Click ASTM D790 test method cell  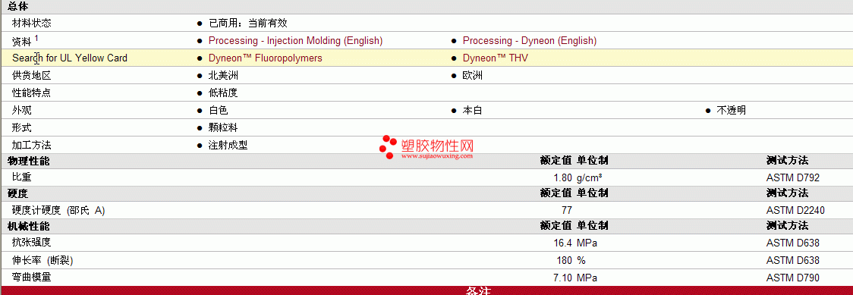coord(792,278)
